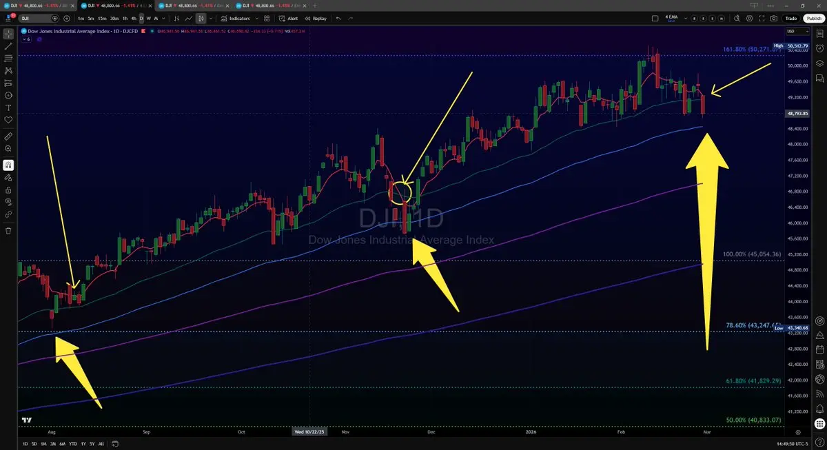The image size is (827, 450).
Task: Open chart settings gear icon
Action: (749, 19)
